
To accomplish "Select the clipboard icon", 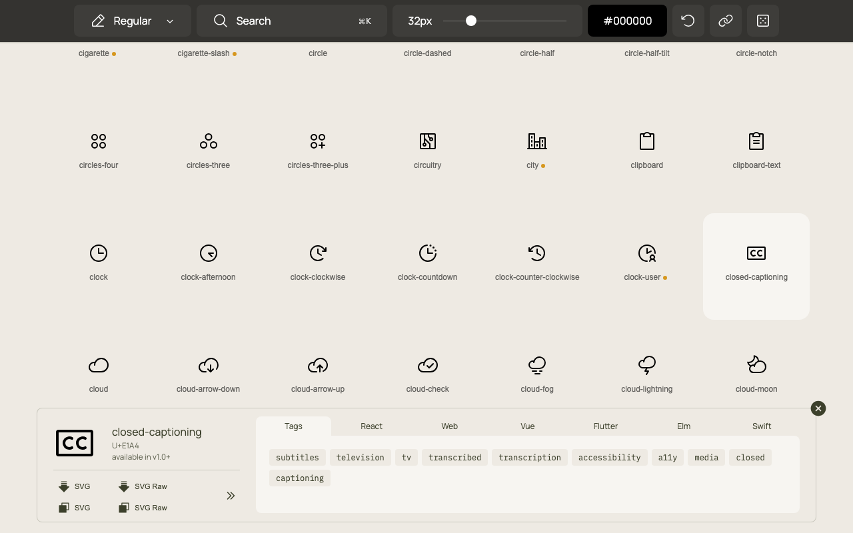I will (647, 141).
